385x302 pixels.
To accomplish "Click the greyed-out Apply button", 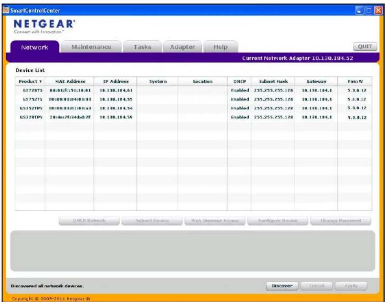I will tap(351, 286).
